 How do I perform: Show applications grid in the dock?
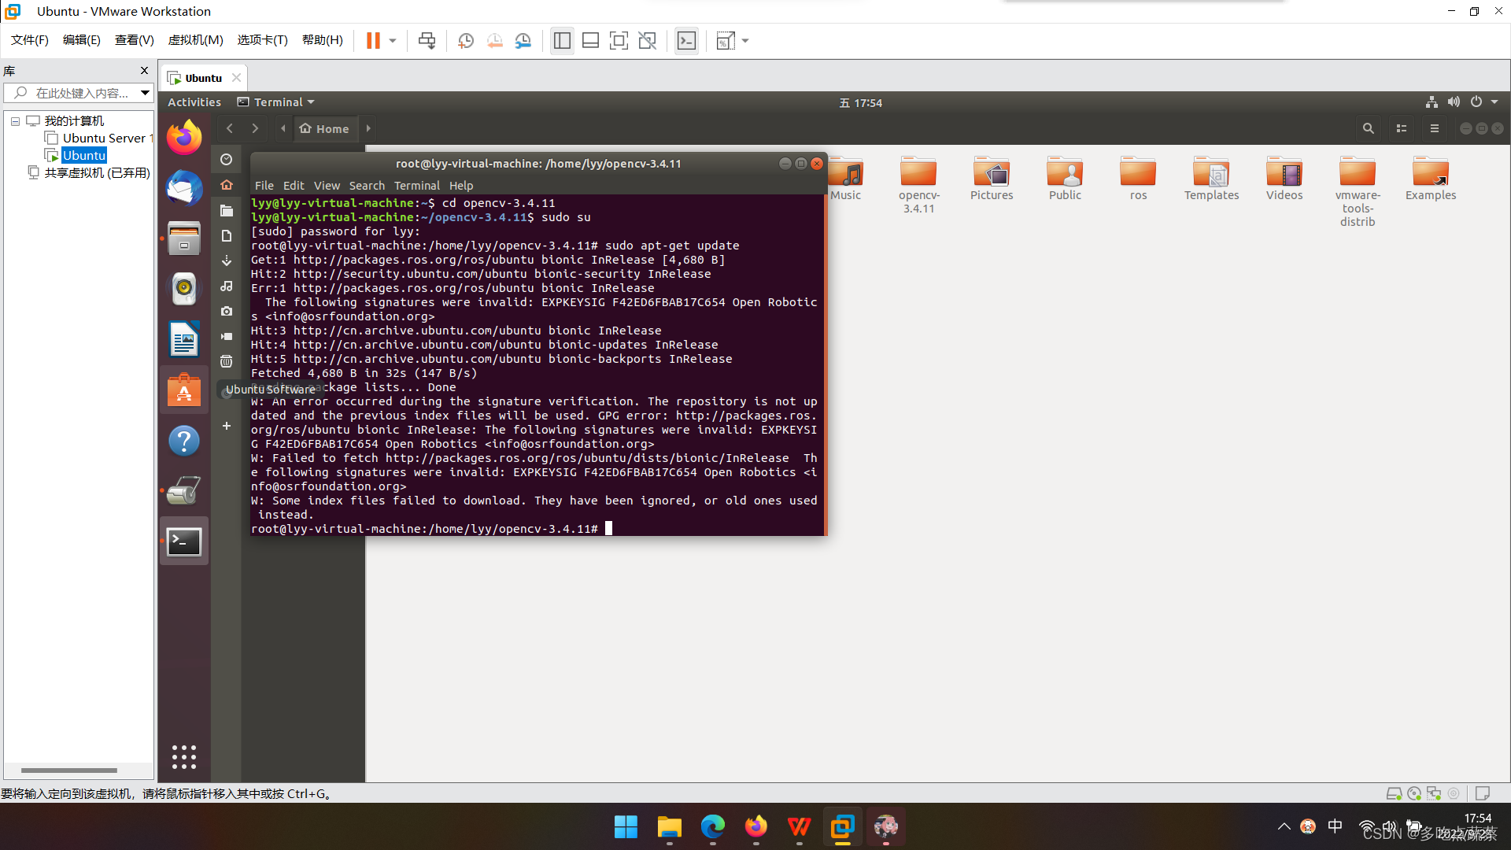coord(184,757)
